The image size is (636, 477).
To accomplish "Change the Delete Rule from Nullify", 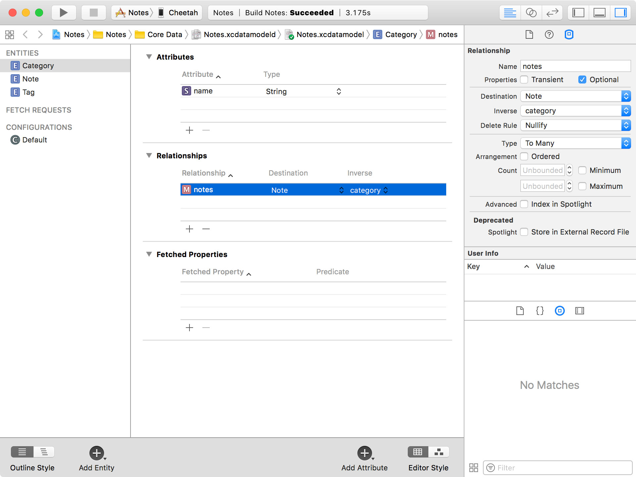I will tap(626, 125).
